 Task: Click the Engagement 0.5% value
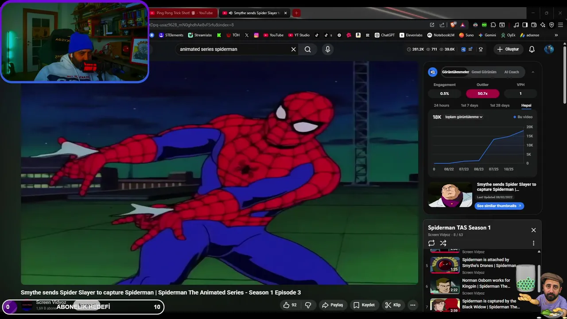pos(444,93)
